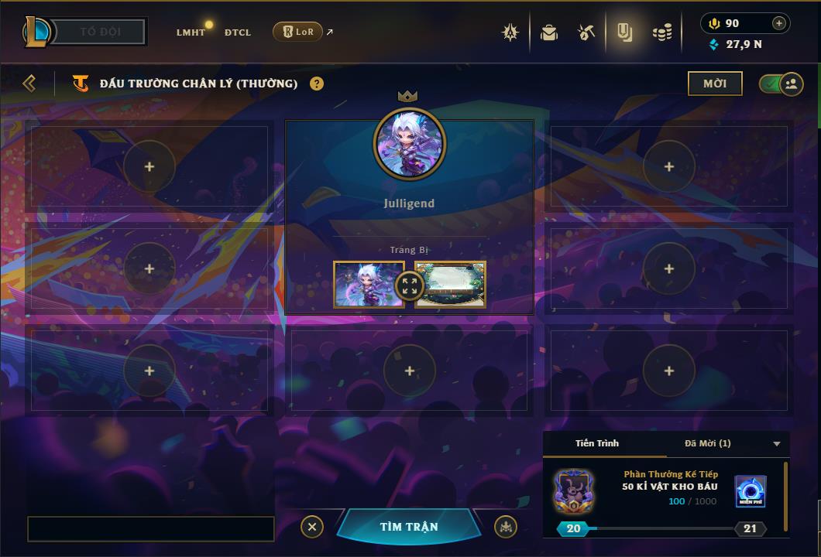This screenshot has width=821, height=557.
Task: Open the Store coins icon
Action: pyautogui.click(x=662, y=32)
